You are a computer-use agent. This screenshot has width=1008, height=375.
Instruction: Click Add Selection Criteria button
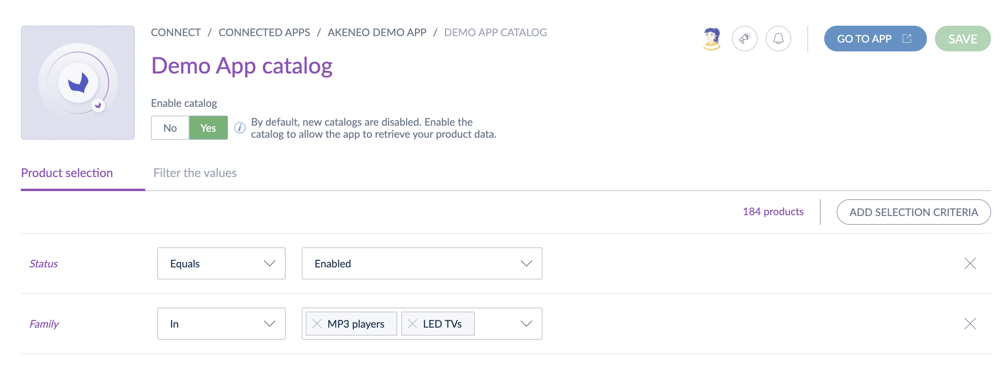(x=913, y=212)
